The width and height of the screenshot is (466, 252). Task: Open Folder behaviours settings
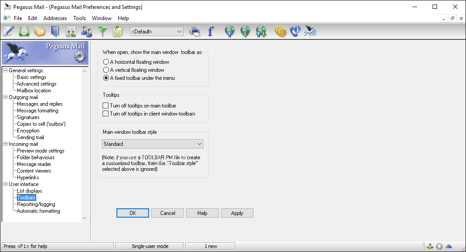coord(36,157)
